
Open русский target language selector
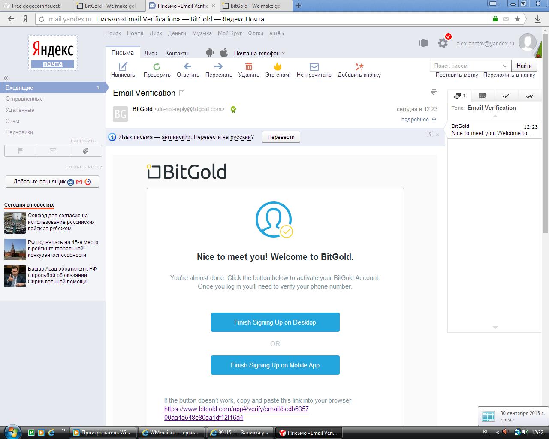coord(240,137)
